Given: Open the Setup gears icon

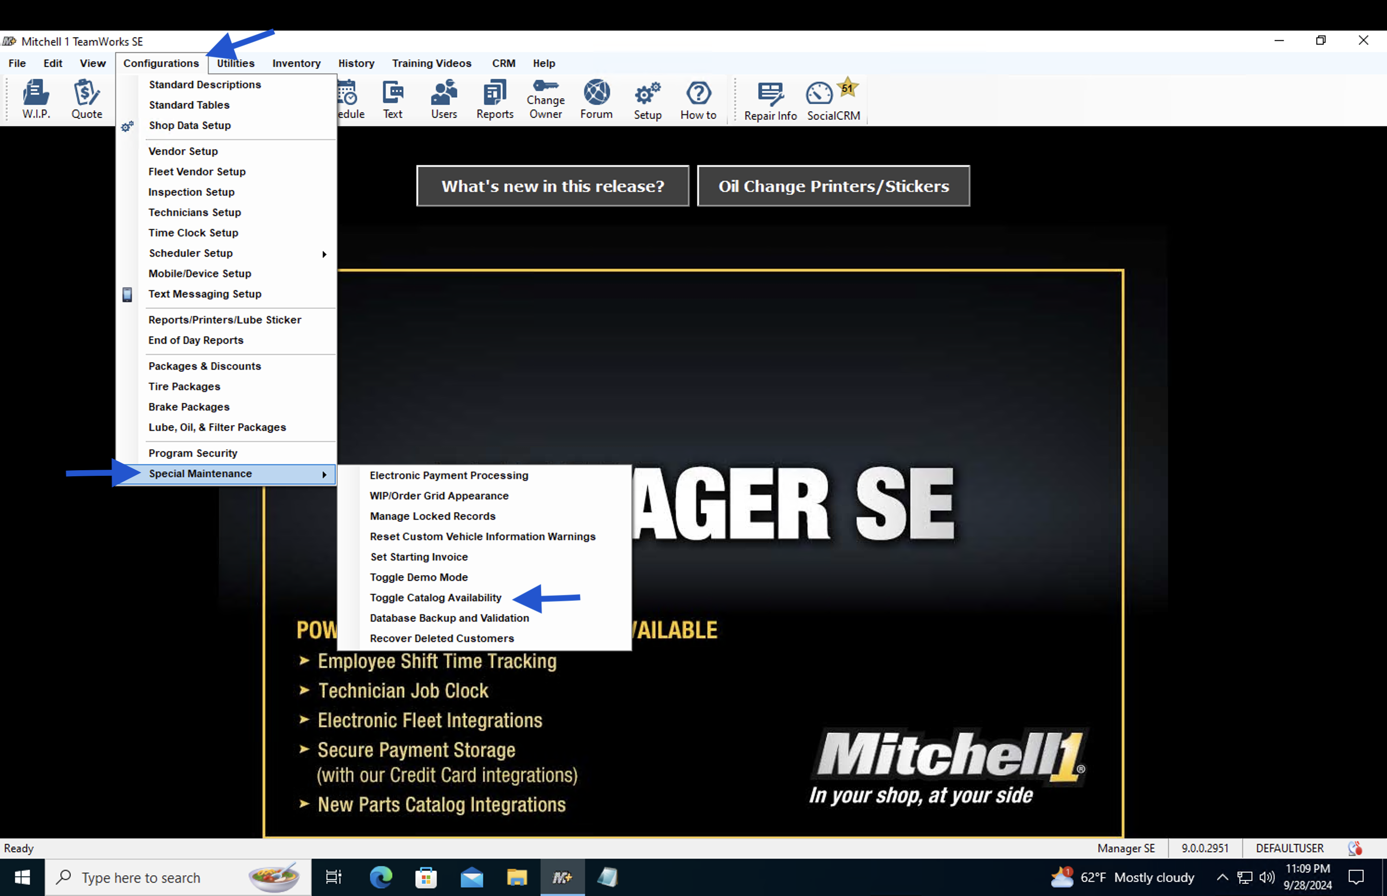Looking at the screenshot, I should click(648, 100).
